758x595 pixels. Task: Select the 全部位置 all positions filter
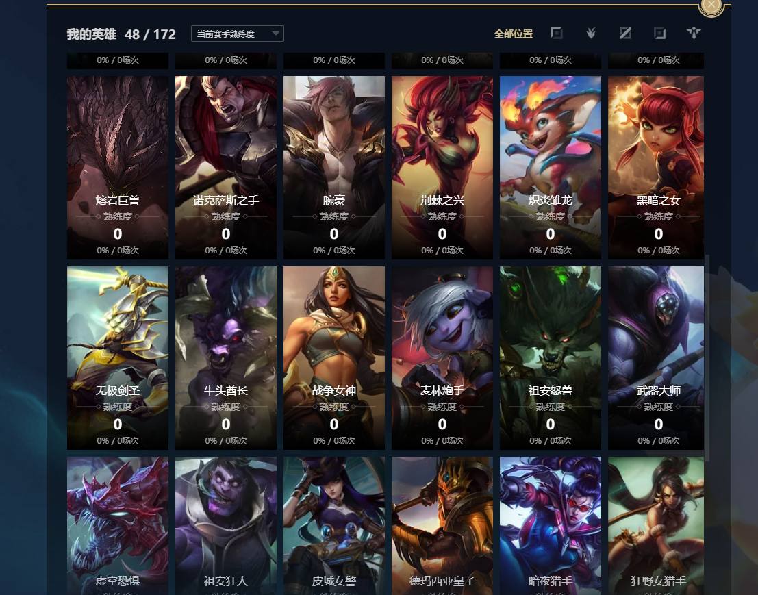[514, 34]
